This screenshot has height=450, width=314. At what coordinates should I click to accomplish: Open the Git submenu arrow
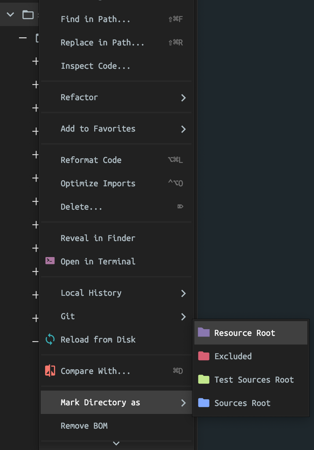tap(183, 317)
